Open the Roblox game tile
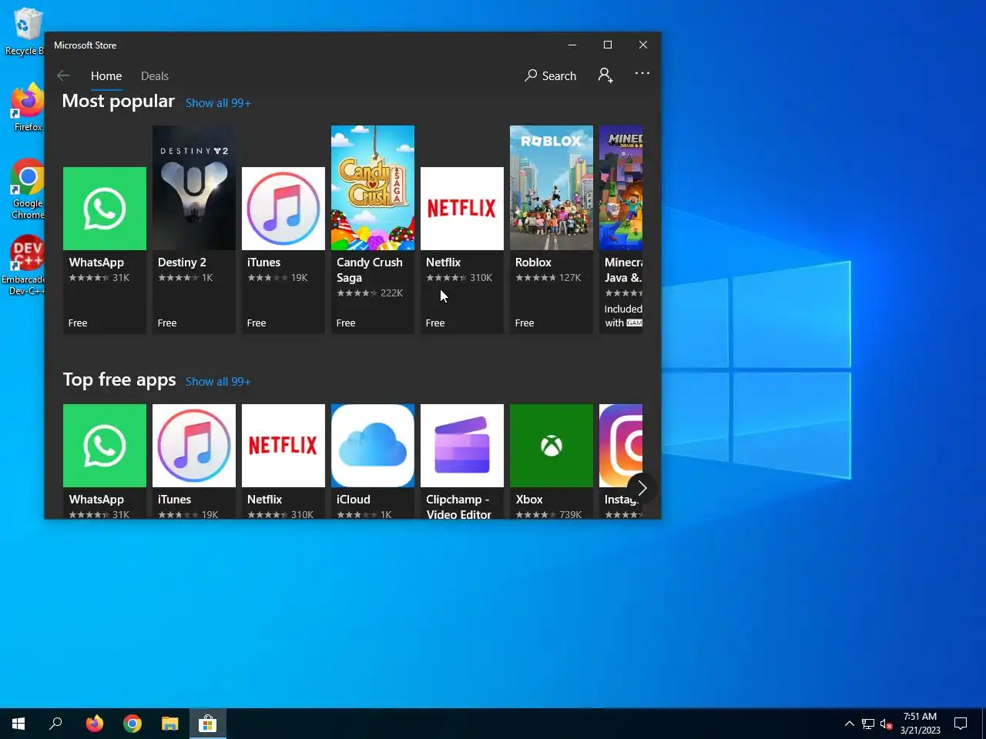 [552, 229]
